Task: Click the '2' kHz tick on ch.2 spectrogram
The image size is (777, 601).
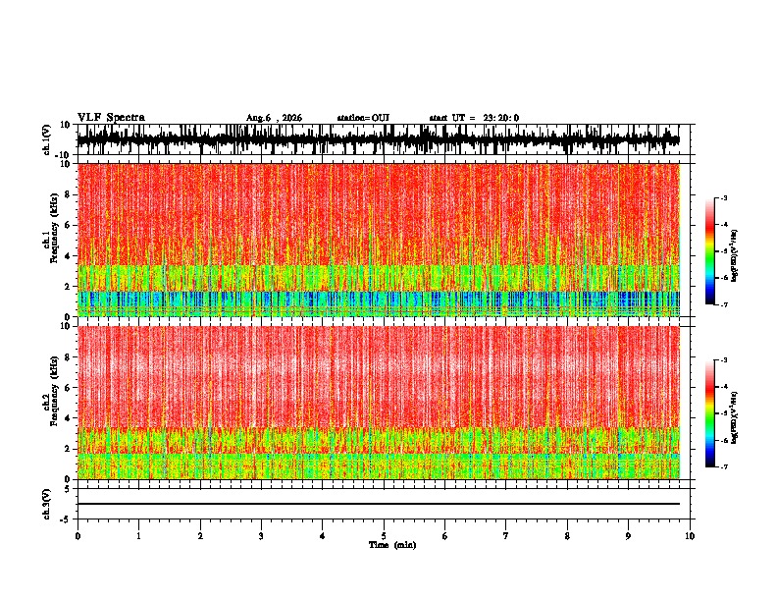Action: 68,449
